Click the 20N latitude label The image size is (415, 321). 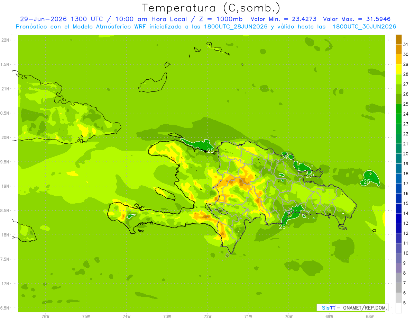pyautogui.click(x=6, y=137)
